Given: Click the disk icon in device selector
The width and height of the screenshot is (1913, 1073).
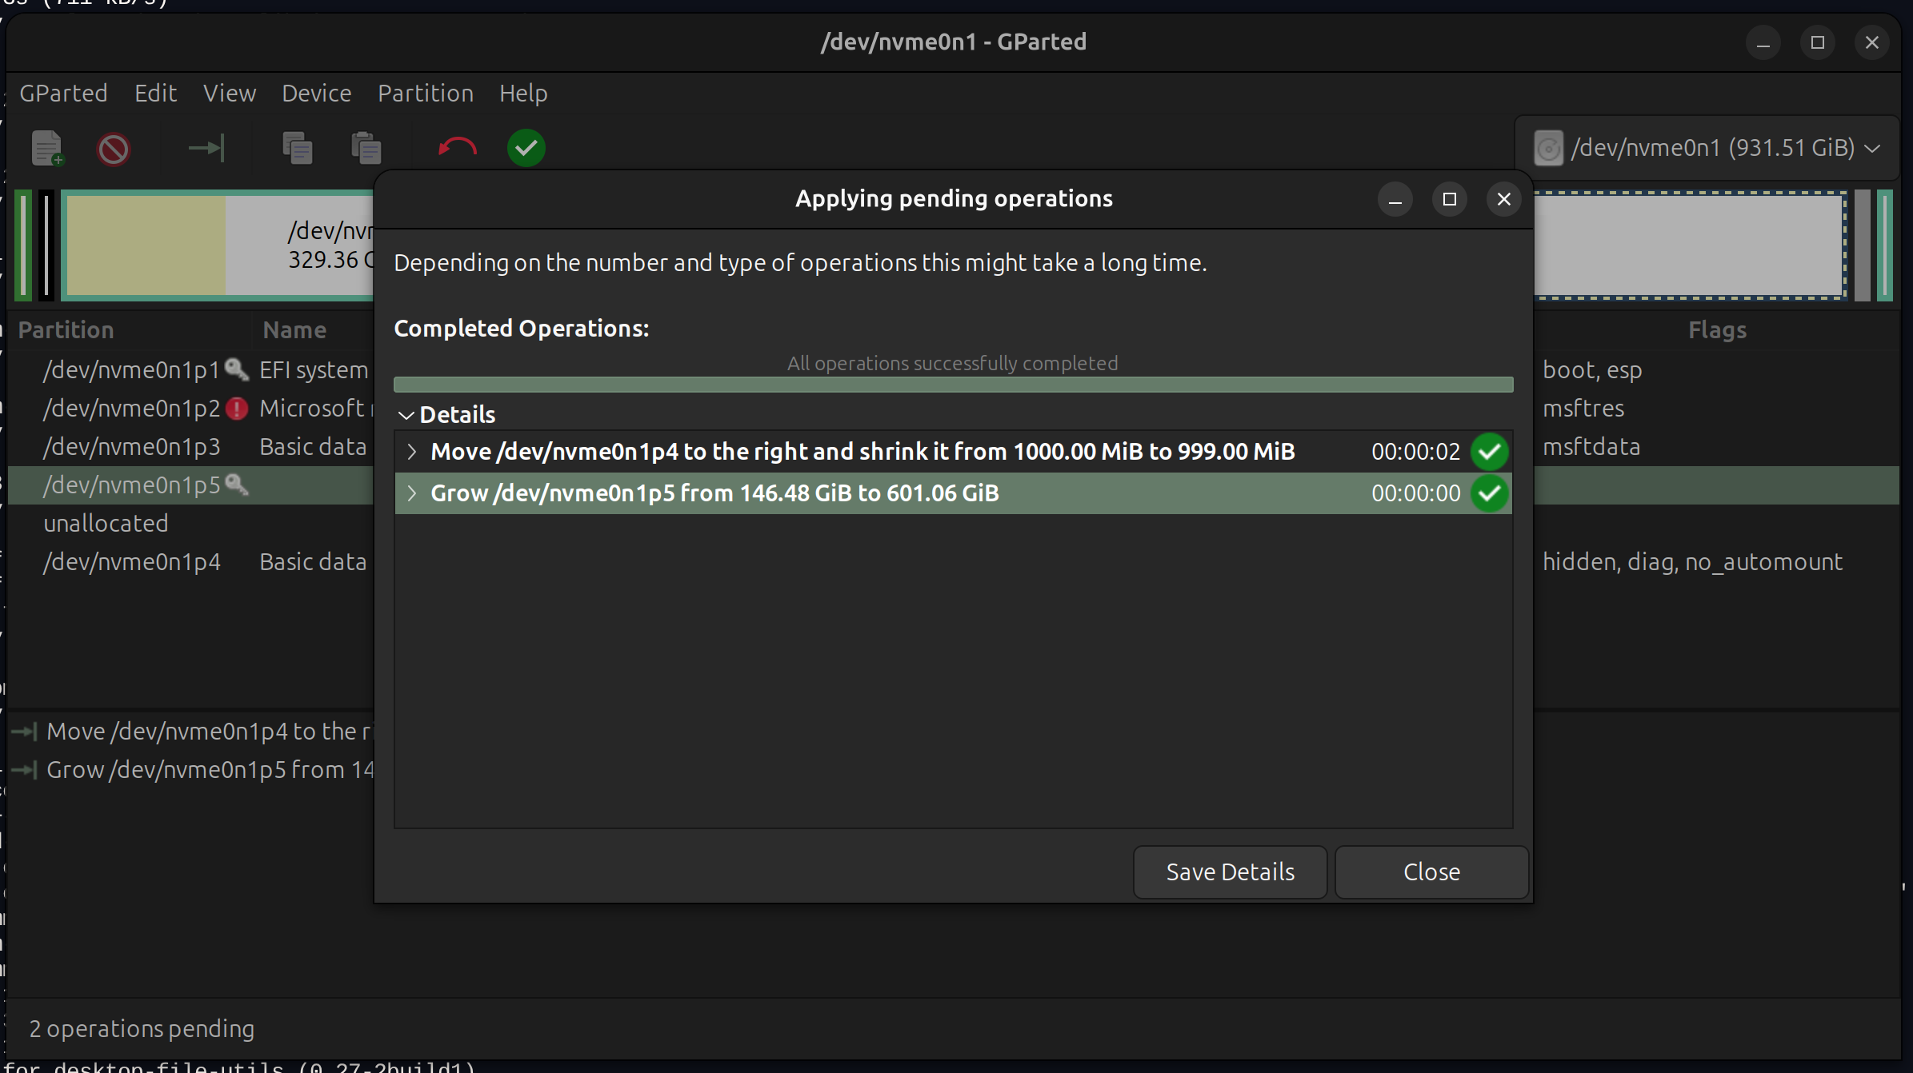Looking at the screenshot, I should pos(1548,148).
